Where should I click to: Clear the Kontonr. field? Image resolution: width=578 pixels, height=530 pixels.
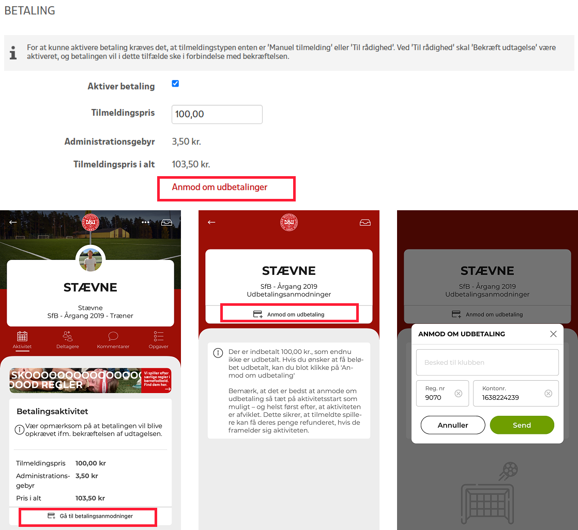tap(548, 393)
